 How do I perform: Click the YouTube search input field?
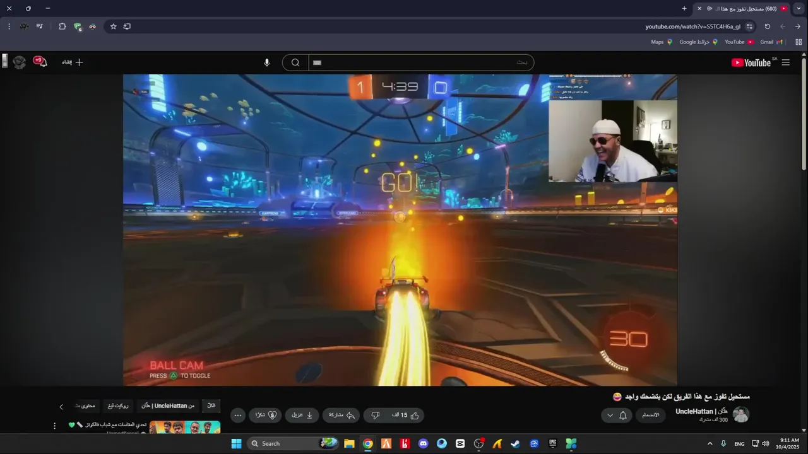pos(421,62)
